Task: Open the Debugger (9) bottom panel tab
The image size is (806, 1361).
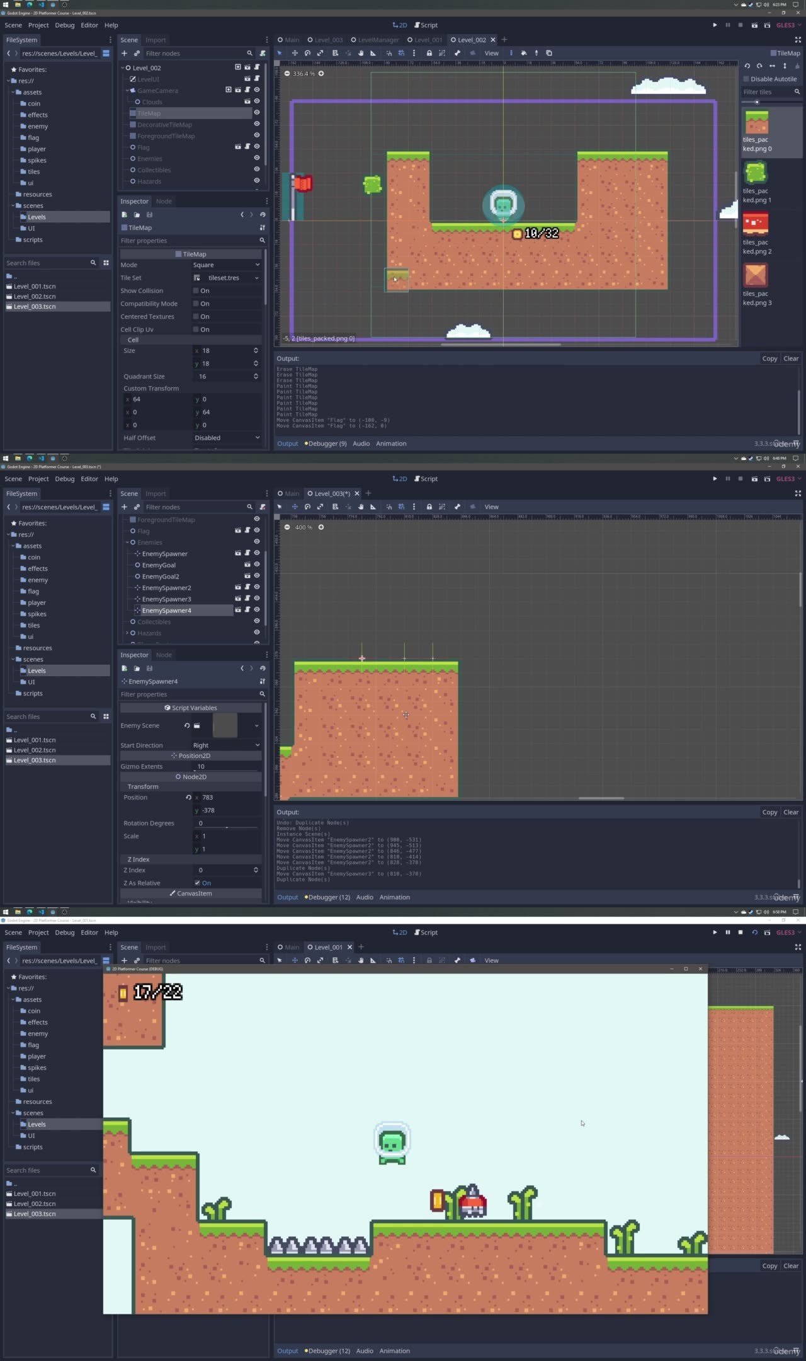Action: click(326, 444)
